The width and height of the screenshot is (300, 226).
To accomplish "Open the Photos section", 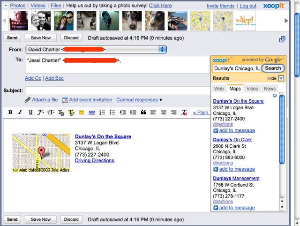I will 18,6.
